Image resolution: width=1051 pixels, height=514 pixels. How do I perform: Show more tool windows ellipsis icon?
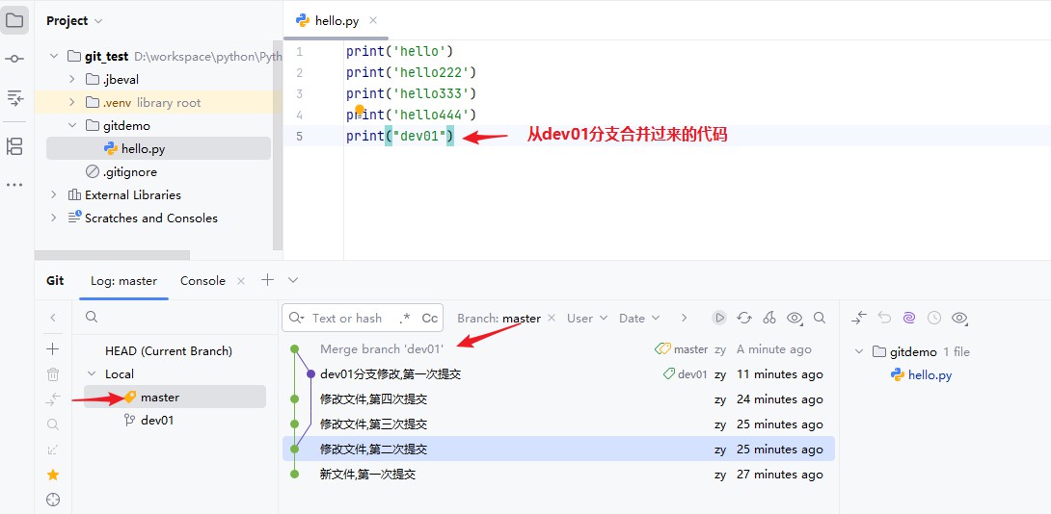point(14,184)
